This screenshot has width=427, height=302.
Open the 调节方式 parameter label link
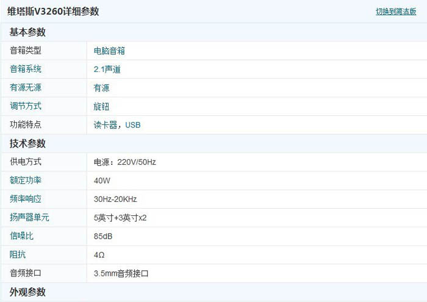[26, 106]
